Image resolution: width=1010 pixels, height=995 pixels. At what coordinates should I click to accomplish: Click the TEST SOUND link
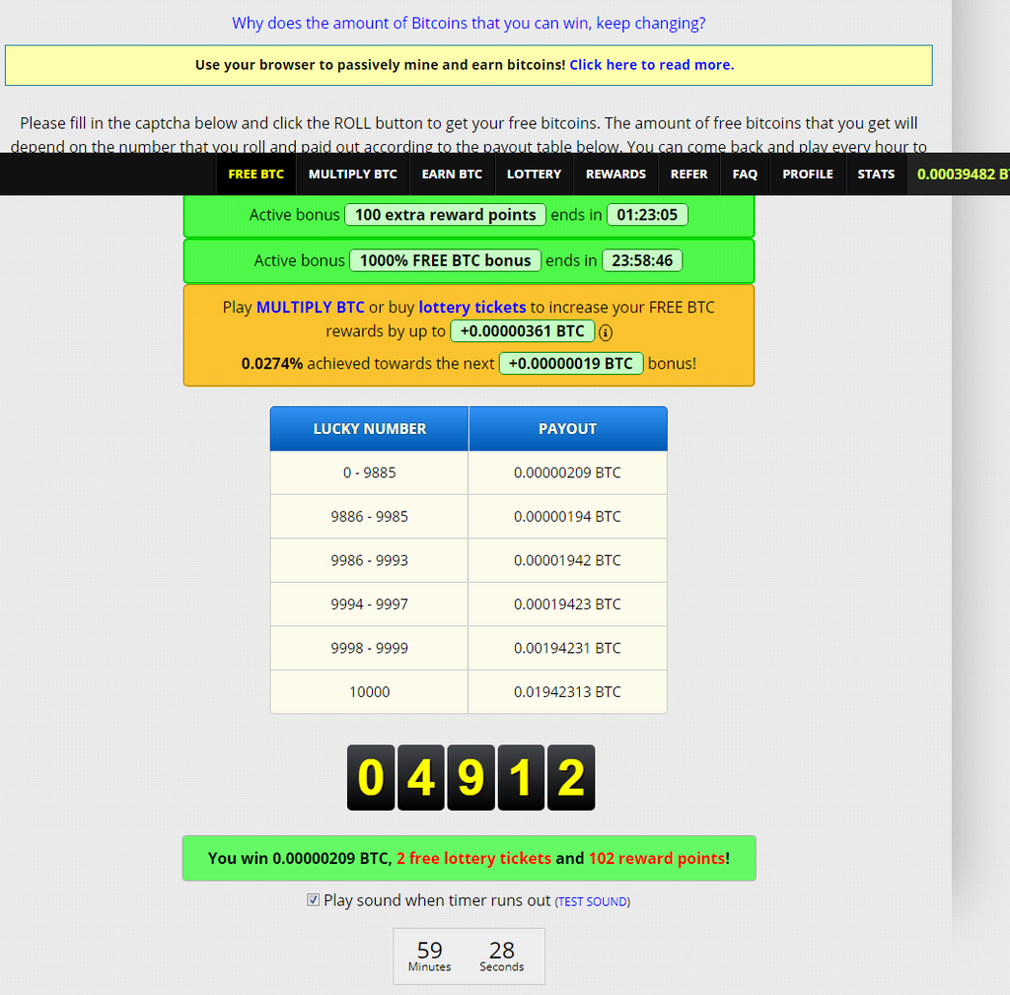point(593,901)
